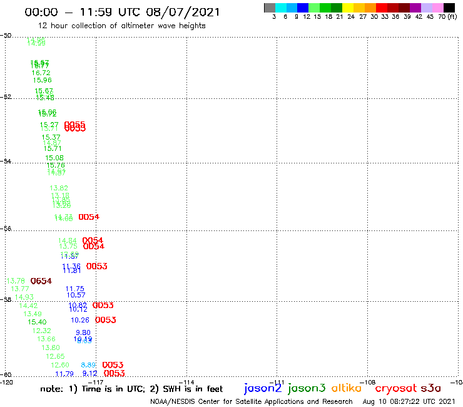Click the cyan swatch in the color scale
The image size is (463, 407).
click(x=281, y=8)
